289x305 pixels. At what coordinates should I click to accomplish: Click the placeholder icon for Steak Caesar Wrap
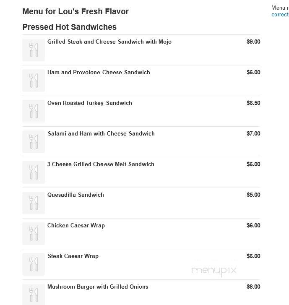click(34, 264)
